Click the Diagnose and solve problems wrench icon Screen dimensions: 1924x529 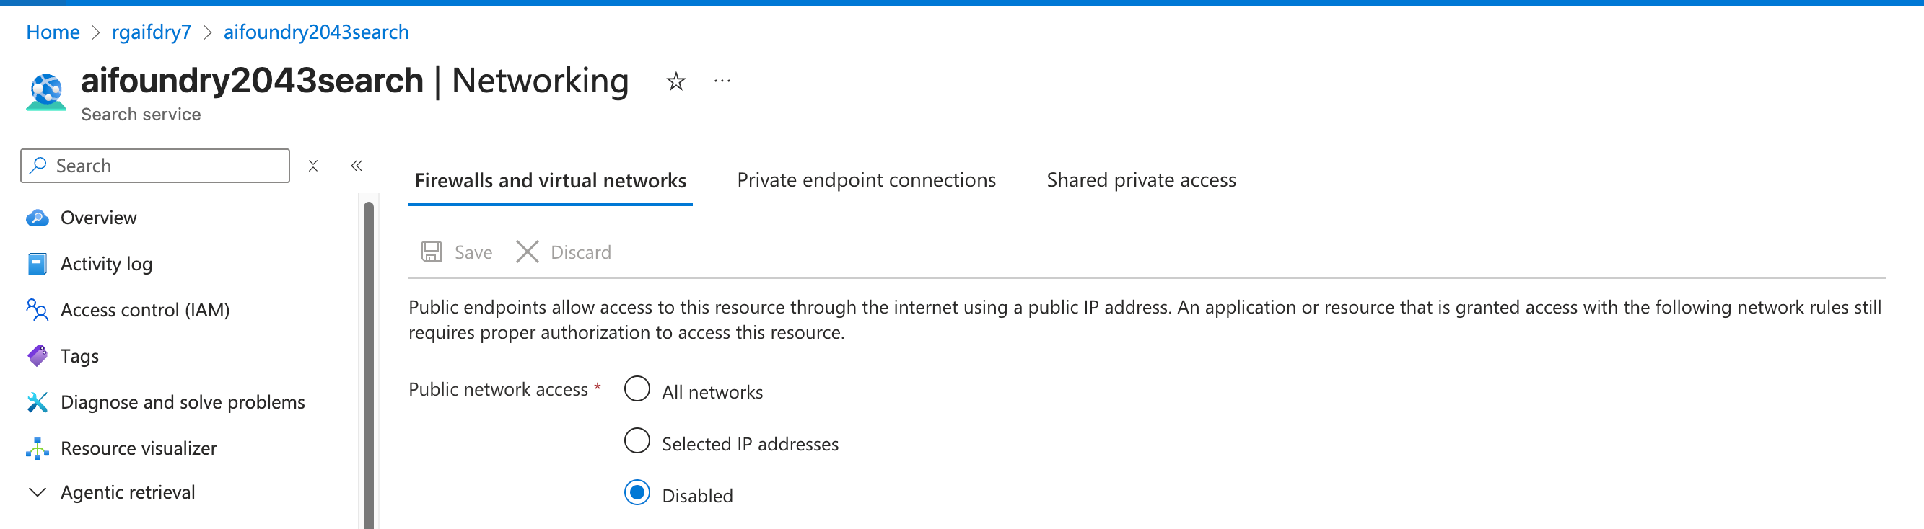pyautogui.click(x=38, y=402)
